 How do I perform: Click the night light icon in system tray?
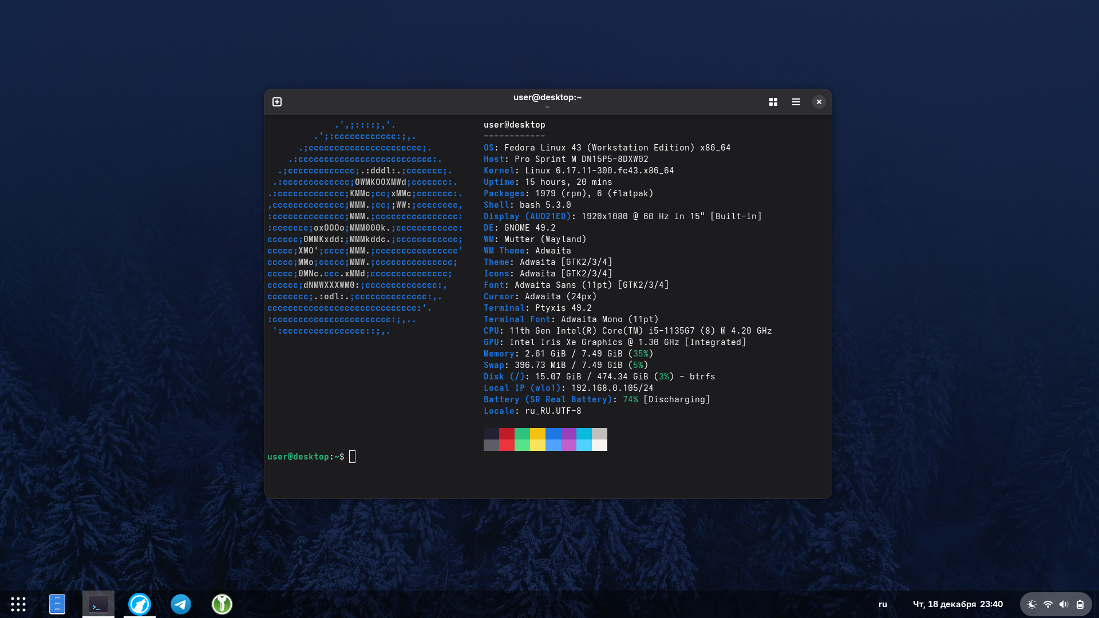(1031, 604)
